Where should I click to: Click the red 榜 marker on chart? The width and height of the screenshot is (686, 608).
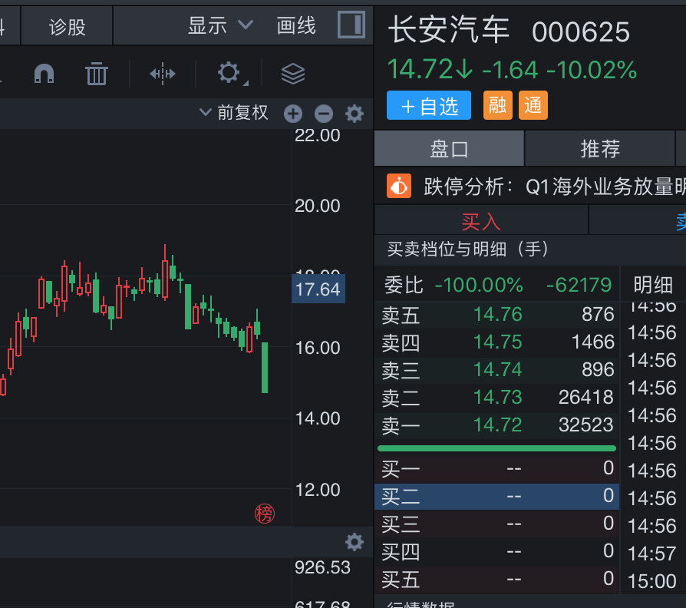click(x=265, y=514)
